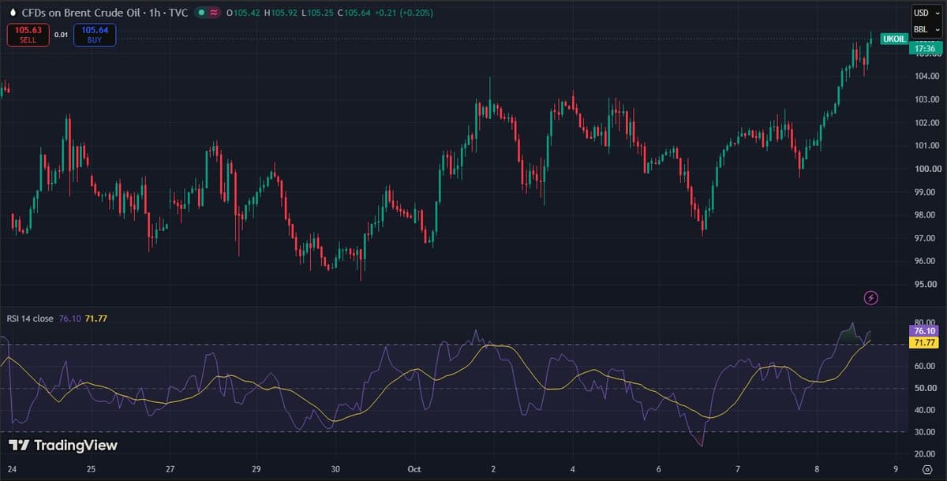947x481 pixels.
Task: Click the purple 76.10 RSI scale label
Action: (x=925, y=331)
